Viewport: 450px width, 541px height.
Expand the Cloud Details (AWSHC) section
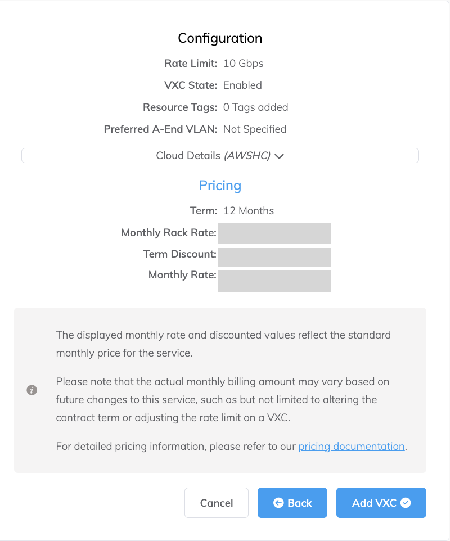(220, 156)
